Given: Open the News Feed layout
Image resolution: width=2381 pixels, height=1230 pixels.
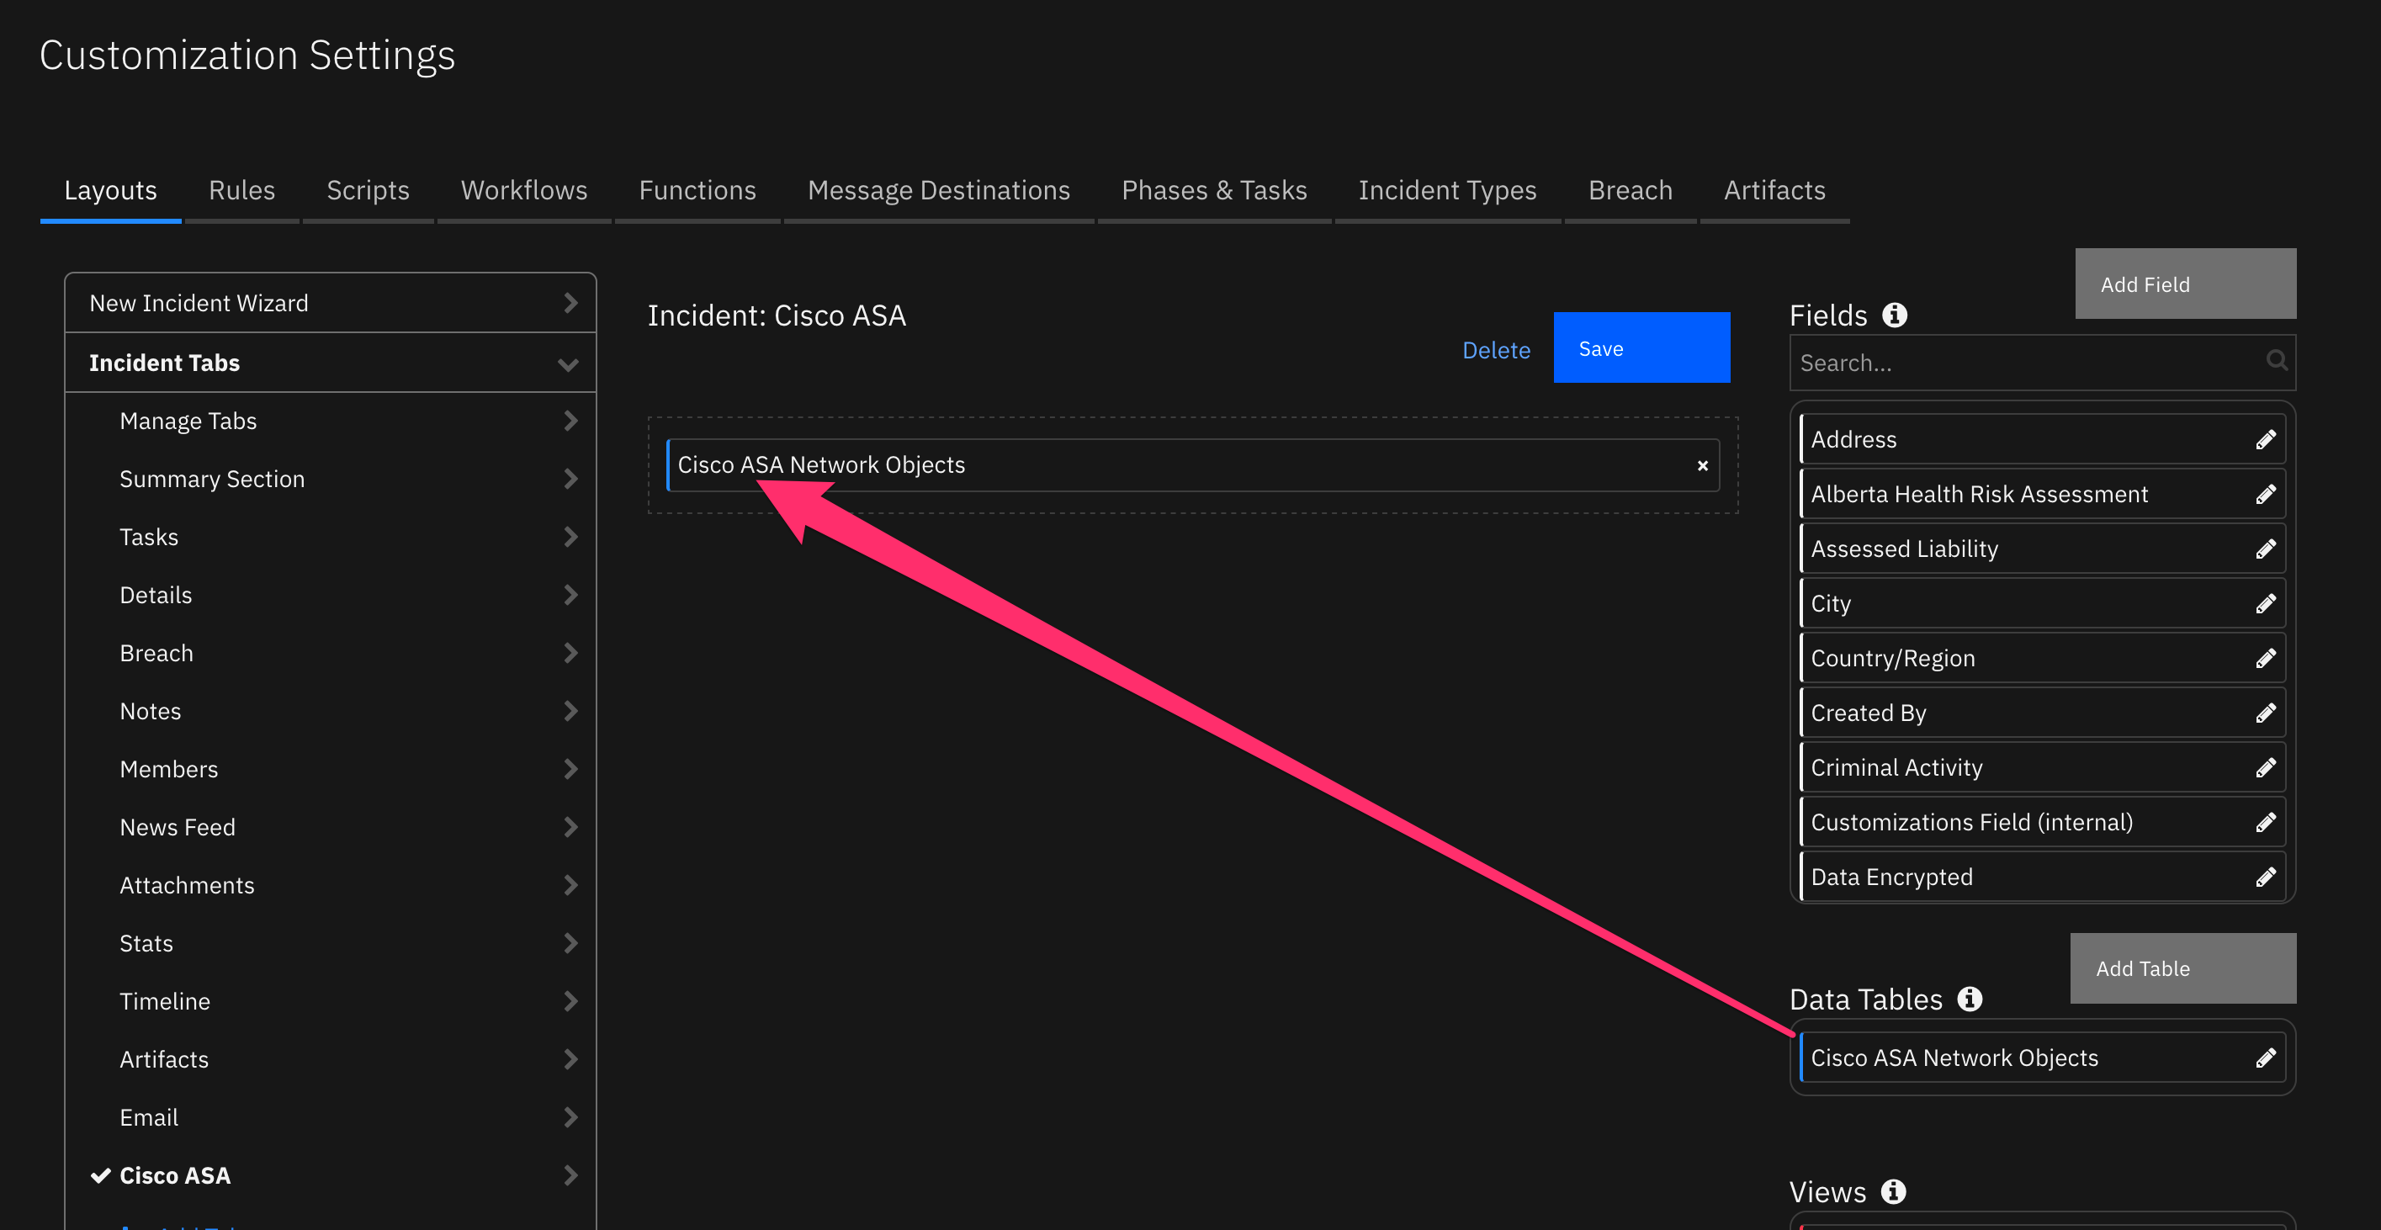Looking at the screenshot, I should (x=330, y=827).
